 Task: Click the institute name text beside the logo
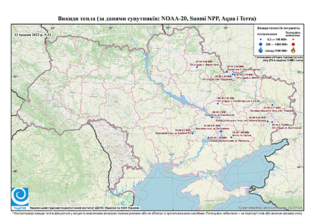[85, 208]
